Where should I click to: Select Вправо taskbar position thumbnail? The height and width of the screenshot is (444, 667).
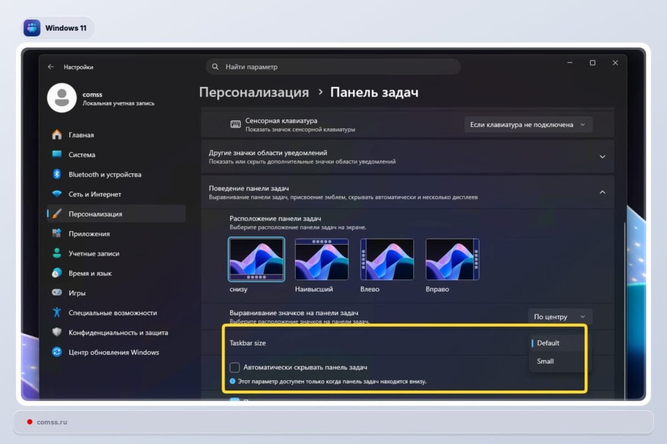point(452,259)
